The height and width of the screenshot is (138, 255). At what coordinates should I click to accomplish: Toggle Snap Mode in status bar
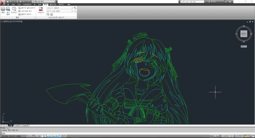coord(30,136)
